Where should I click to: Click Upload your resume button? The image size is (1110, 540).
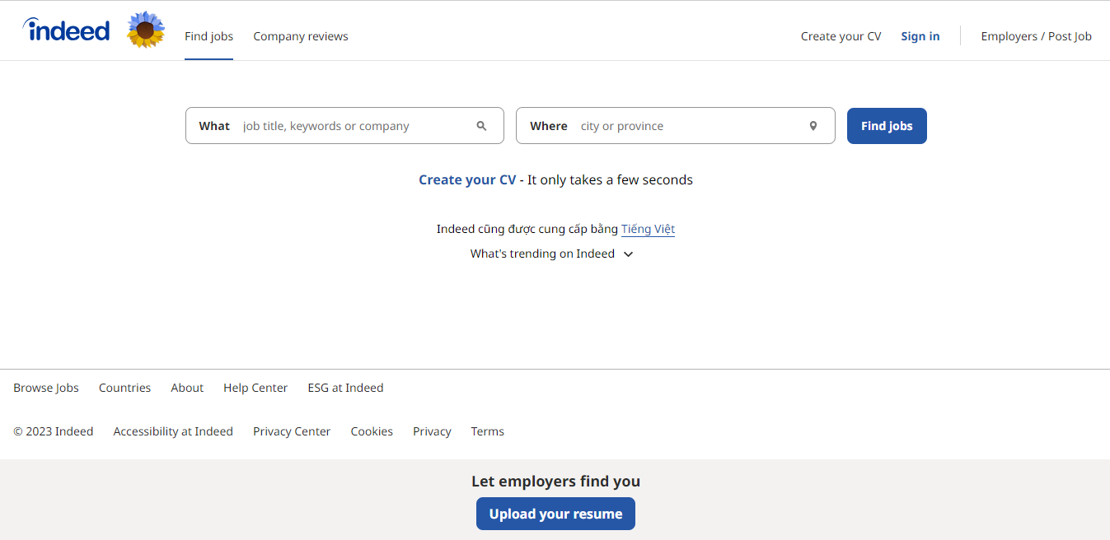tap(555, 514)
